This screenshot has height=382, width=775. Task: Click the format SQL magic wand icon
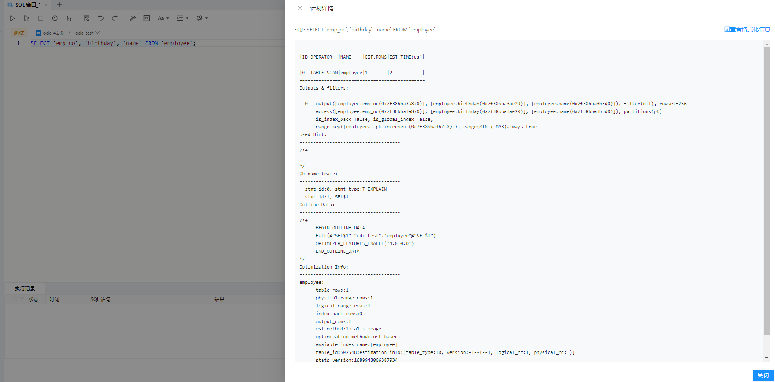pyautogui.click(x=133, y=18)
